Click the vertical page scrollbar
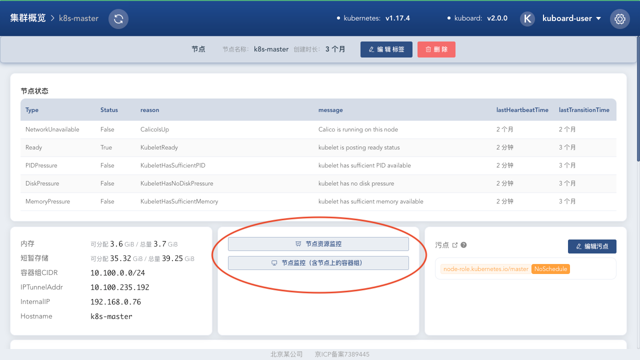The width and height of the screenshot is (640, 360). [637, 100]
